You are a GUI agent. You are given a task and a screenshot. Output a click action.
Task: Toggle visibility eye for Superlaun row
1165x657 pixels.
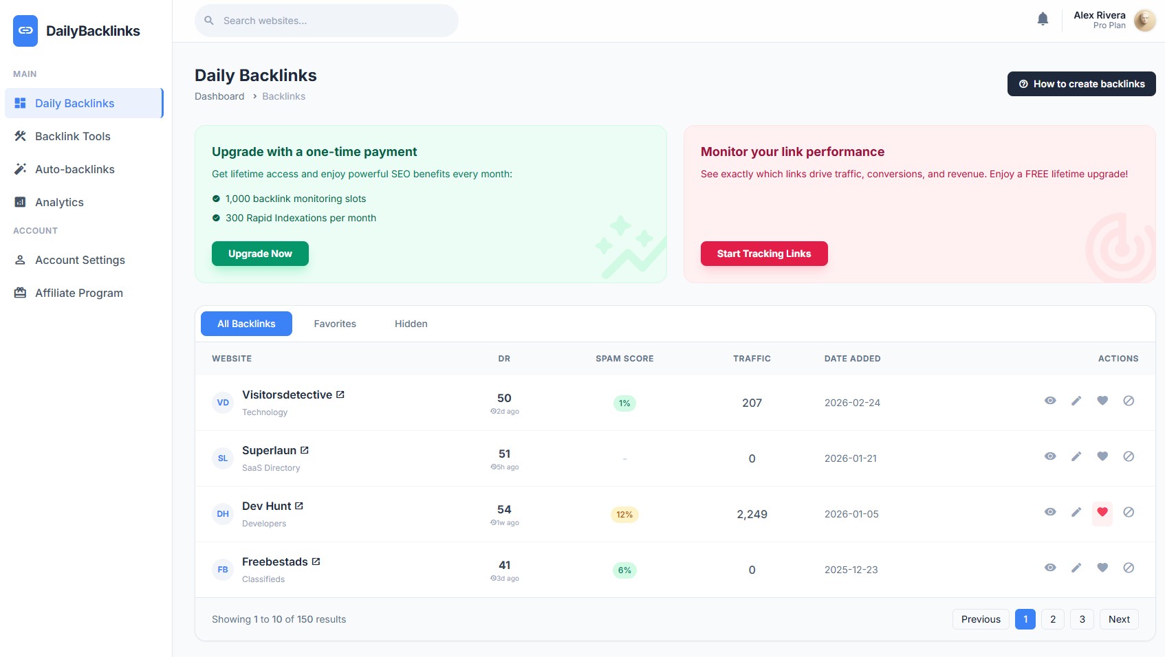coord(1050,456)
